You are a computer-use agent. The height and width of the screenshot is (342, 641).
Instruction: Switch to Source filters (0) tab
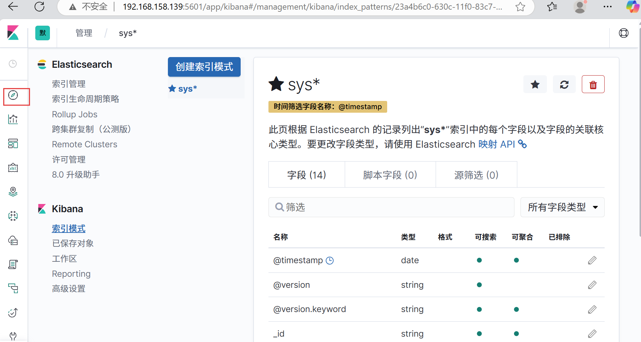pyautogui.click(x=476, y=175)
